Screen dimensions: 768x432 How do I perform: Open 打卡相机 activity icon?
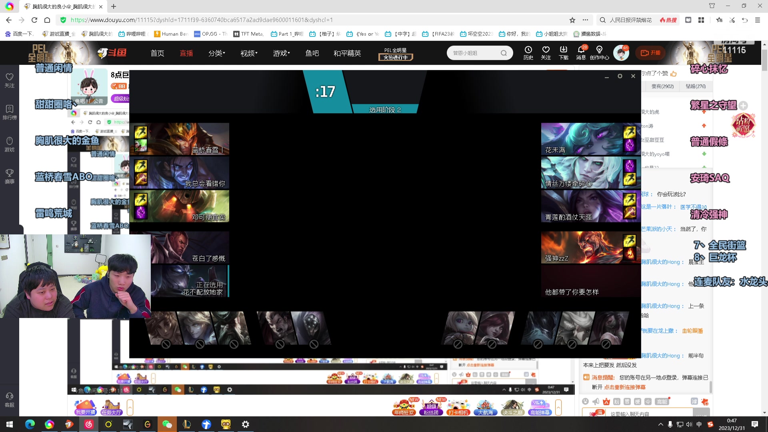click(x=458, y=408)
